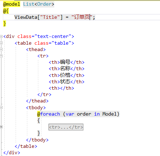Collapse the tbody section fold marker
160x156 pixels.
1,107
